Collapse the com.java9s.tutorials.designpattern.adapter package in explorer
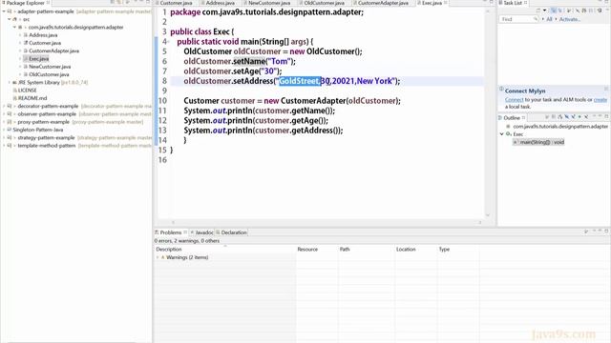 14,28
